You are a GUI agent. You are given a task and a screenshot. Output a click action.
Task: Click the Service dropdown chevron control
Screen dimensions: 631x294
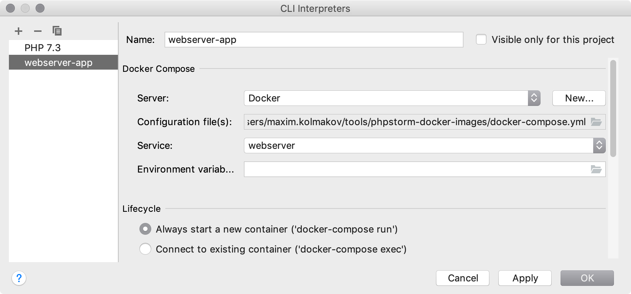(x=599, y=146)
